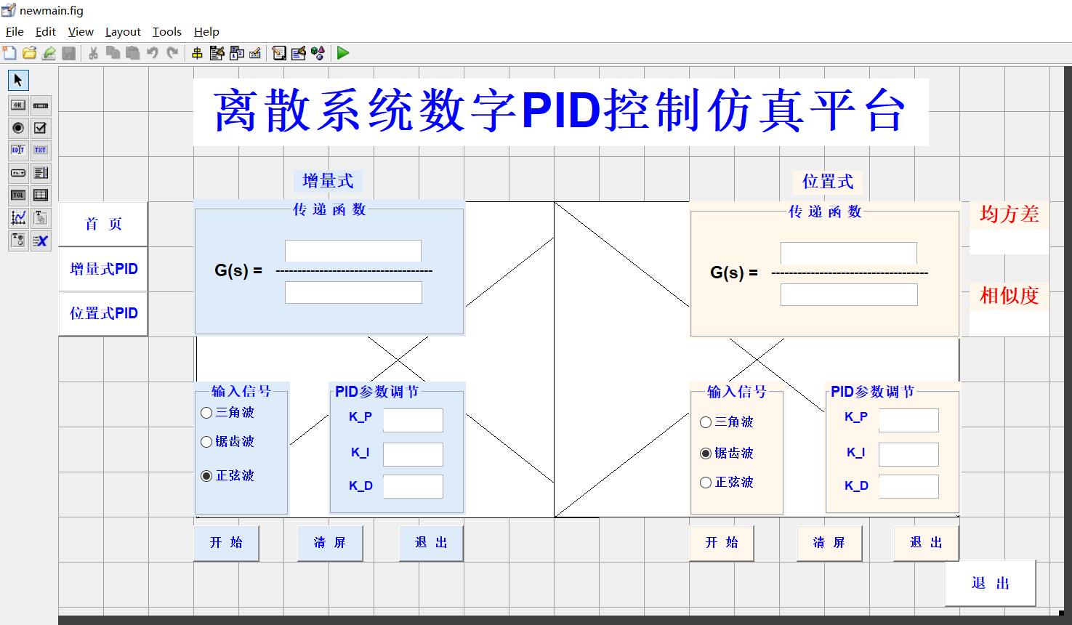Viewport: 1072px width, 625px height.
Task: Select the Push Button tool in the palette
Action: tap(17, 105)
